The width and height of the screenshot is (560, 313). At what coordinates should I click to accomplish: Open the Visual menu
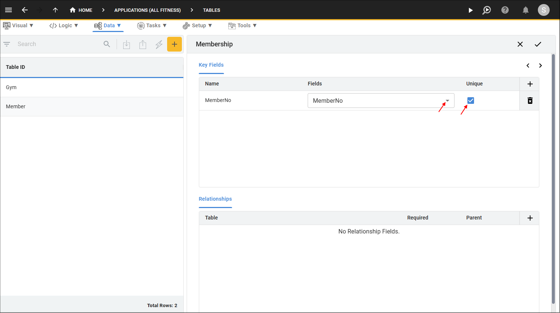point(18,25)
